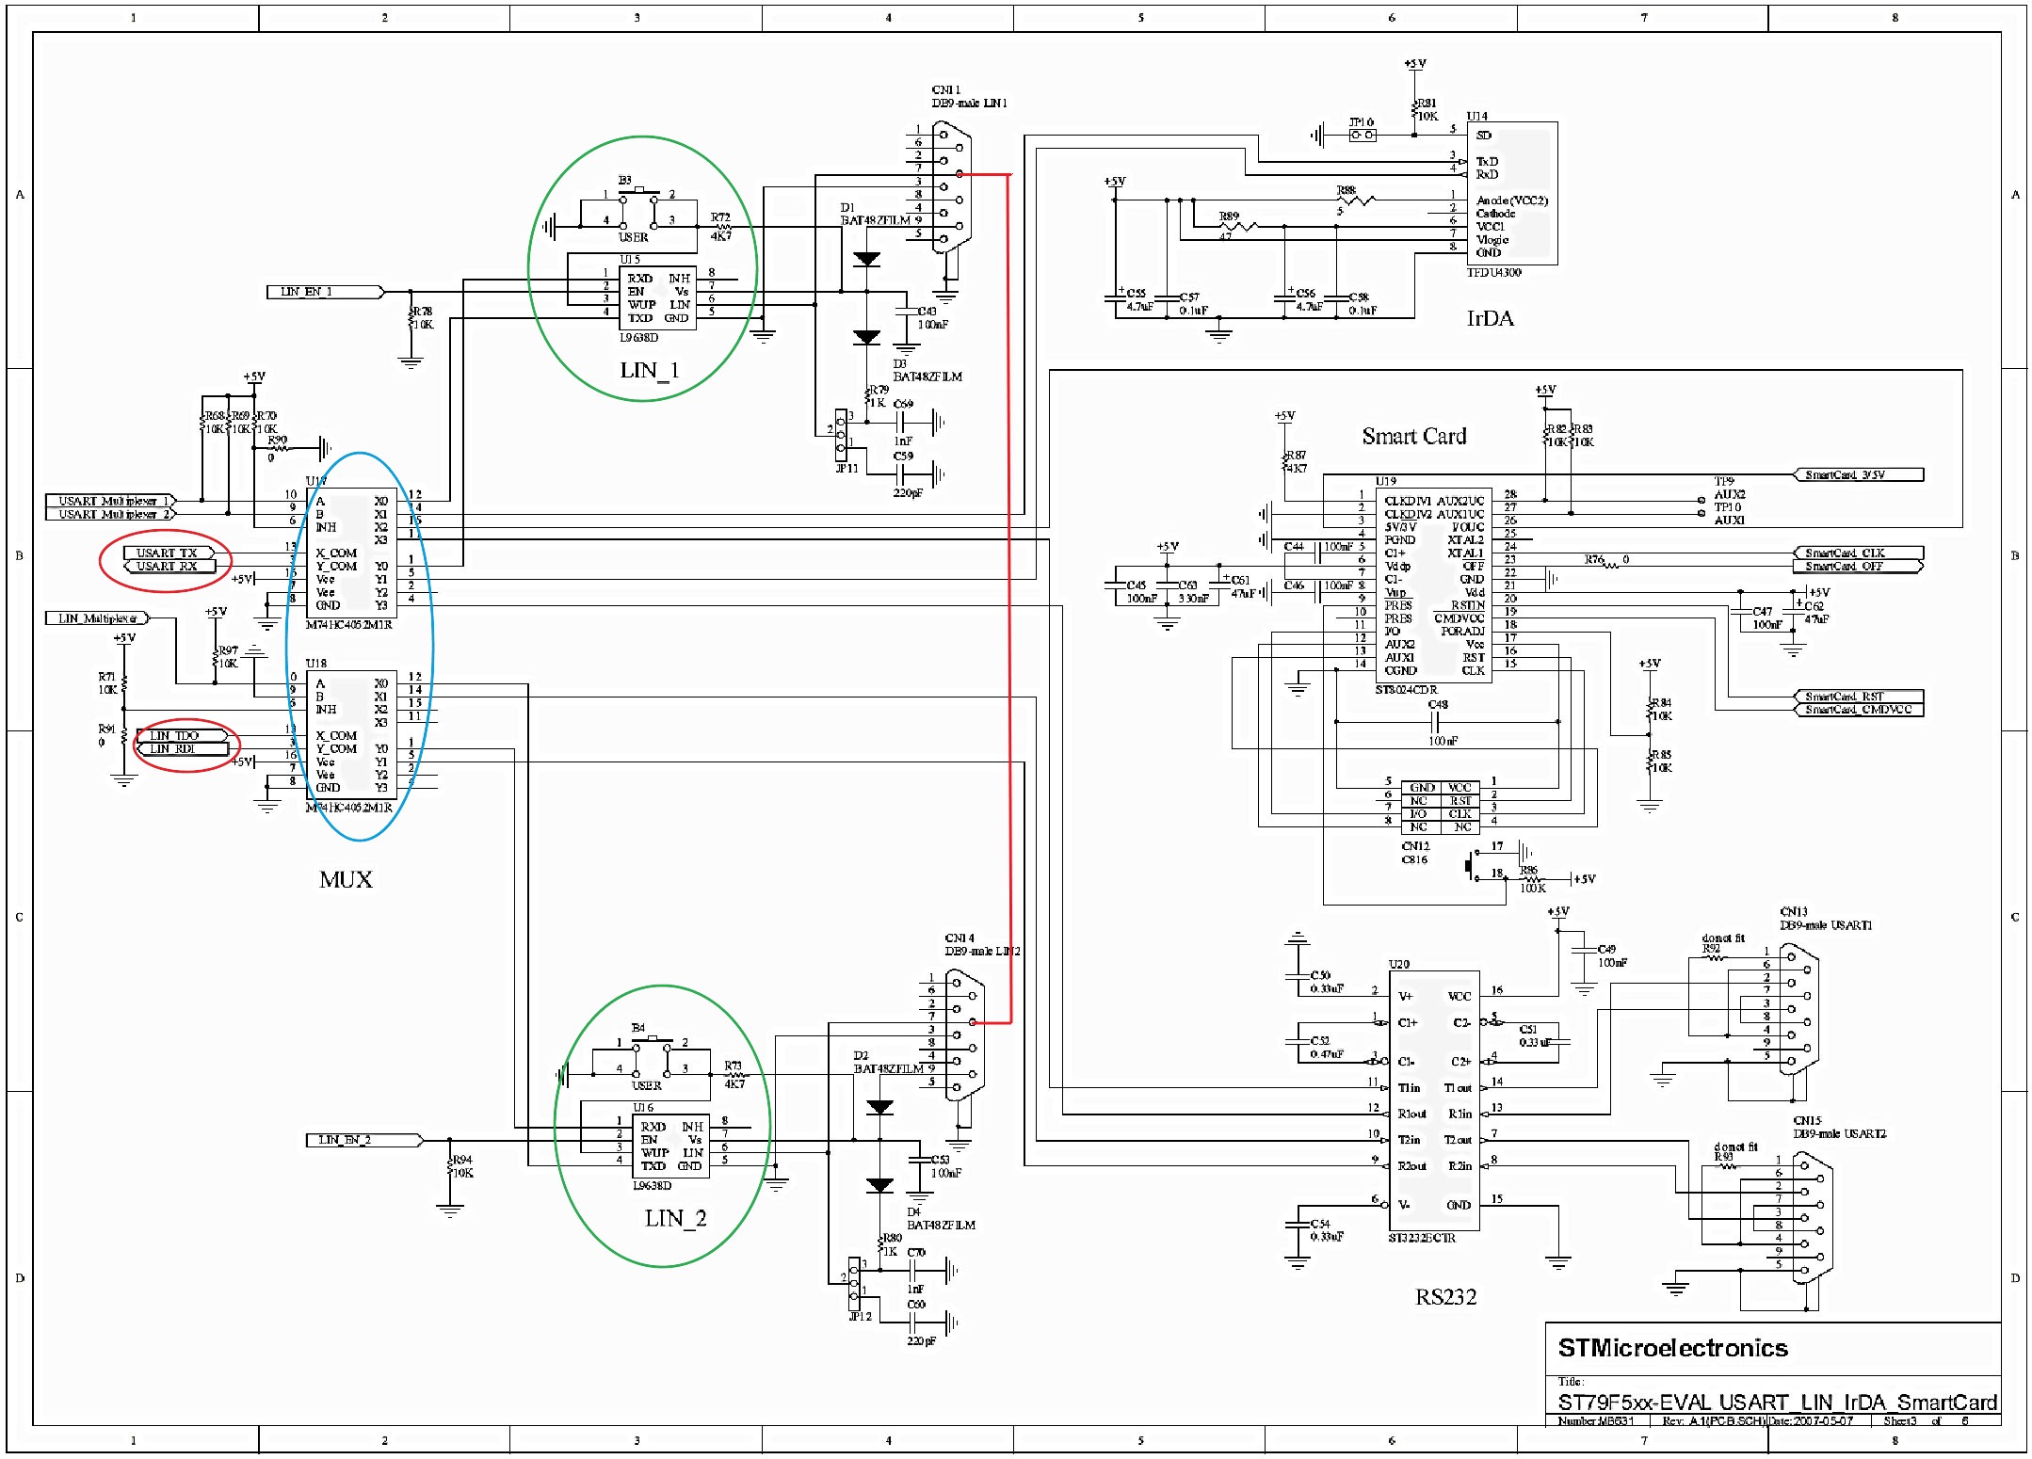Select the JP12 jumper header
This screenshot has width=2032, height=1459.
pyautogui.click(x=854, y=1283)
